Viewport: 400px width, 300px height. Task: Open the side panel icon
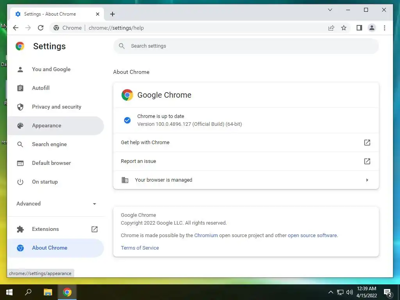(359, 28)
